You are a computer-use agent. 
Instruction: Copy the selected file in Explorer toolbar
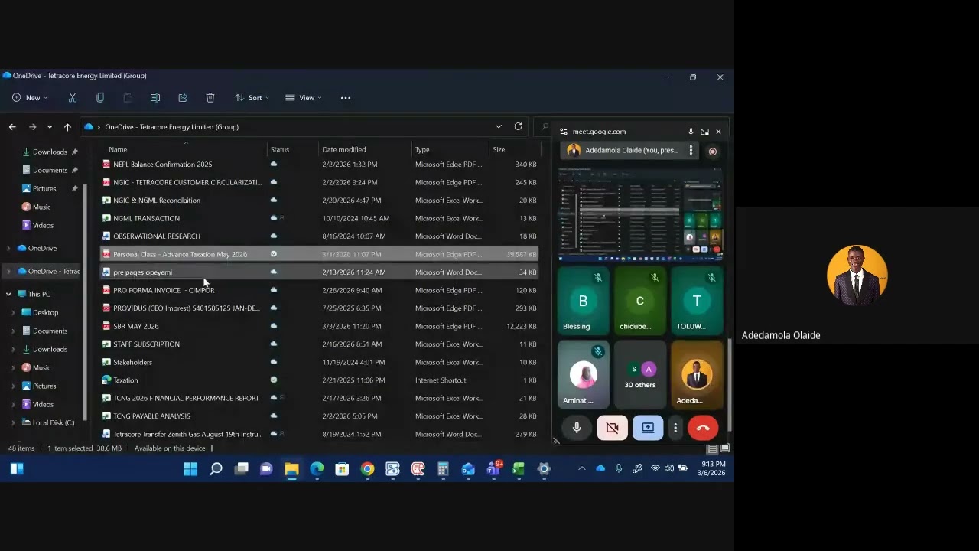click(100, 98)
